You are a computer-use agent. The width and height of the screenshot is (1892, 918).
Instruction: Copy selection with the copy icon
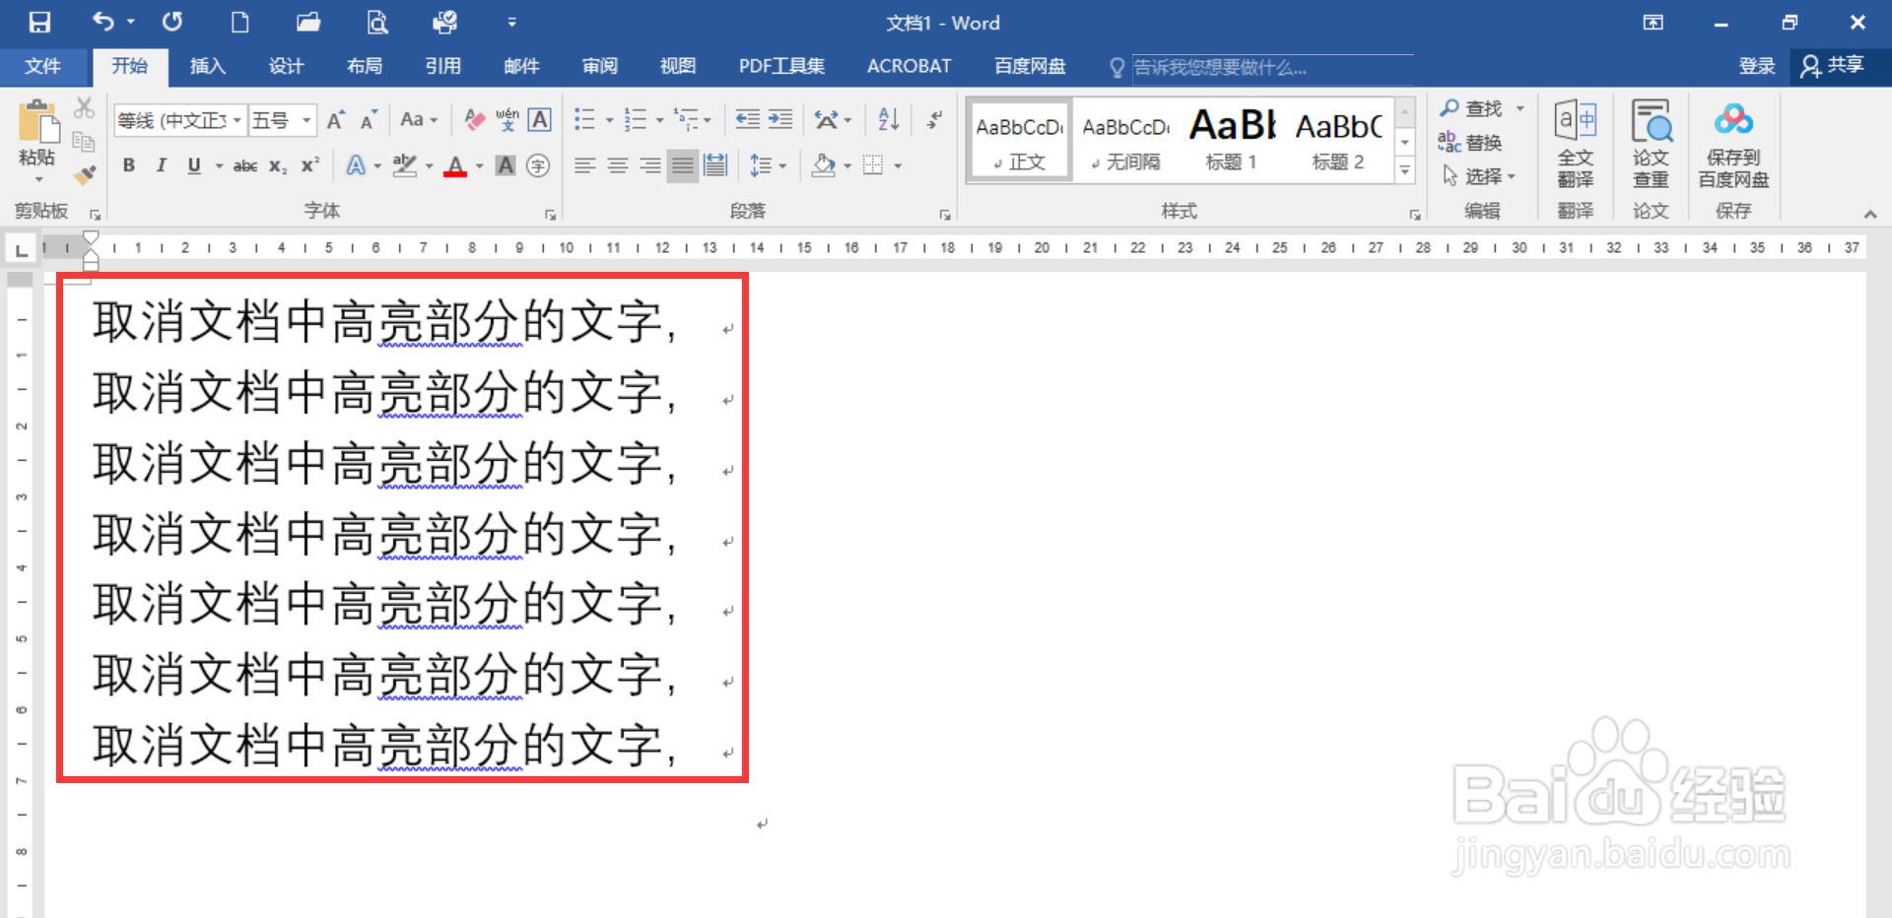[85, 142]
